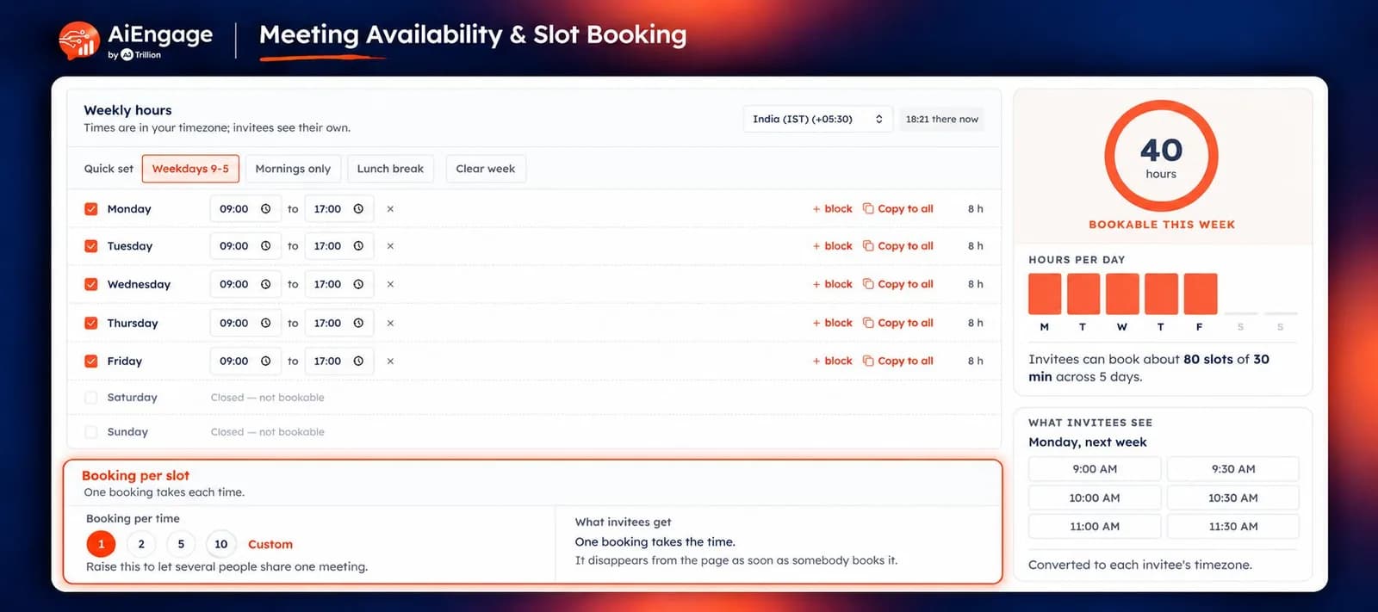1378x612 pixels.
Task: Click the AiEngage logo icon
Action: click(78, 40)
